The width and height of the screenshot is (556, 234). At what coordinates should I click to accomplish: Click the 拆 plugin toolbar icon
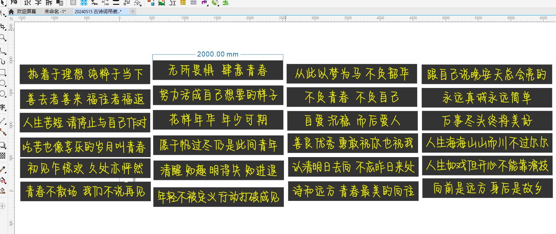49,3
